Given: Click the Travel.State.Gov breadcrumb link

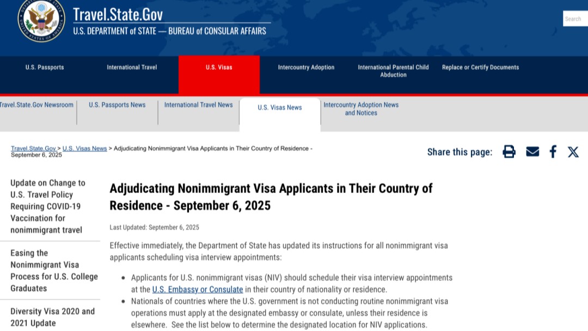Looking at the screenshot, I should [33, 148].
